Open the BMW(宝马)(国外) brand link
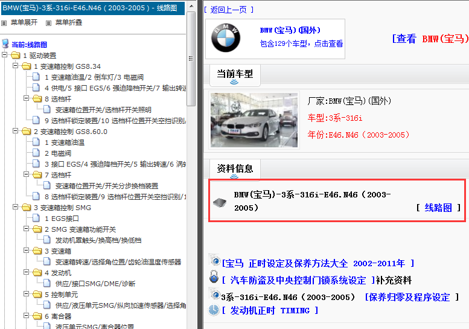Viewport: 469px width, 329px height. [x=290, y=30]
